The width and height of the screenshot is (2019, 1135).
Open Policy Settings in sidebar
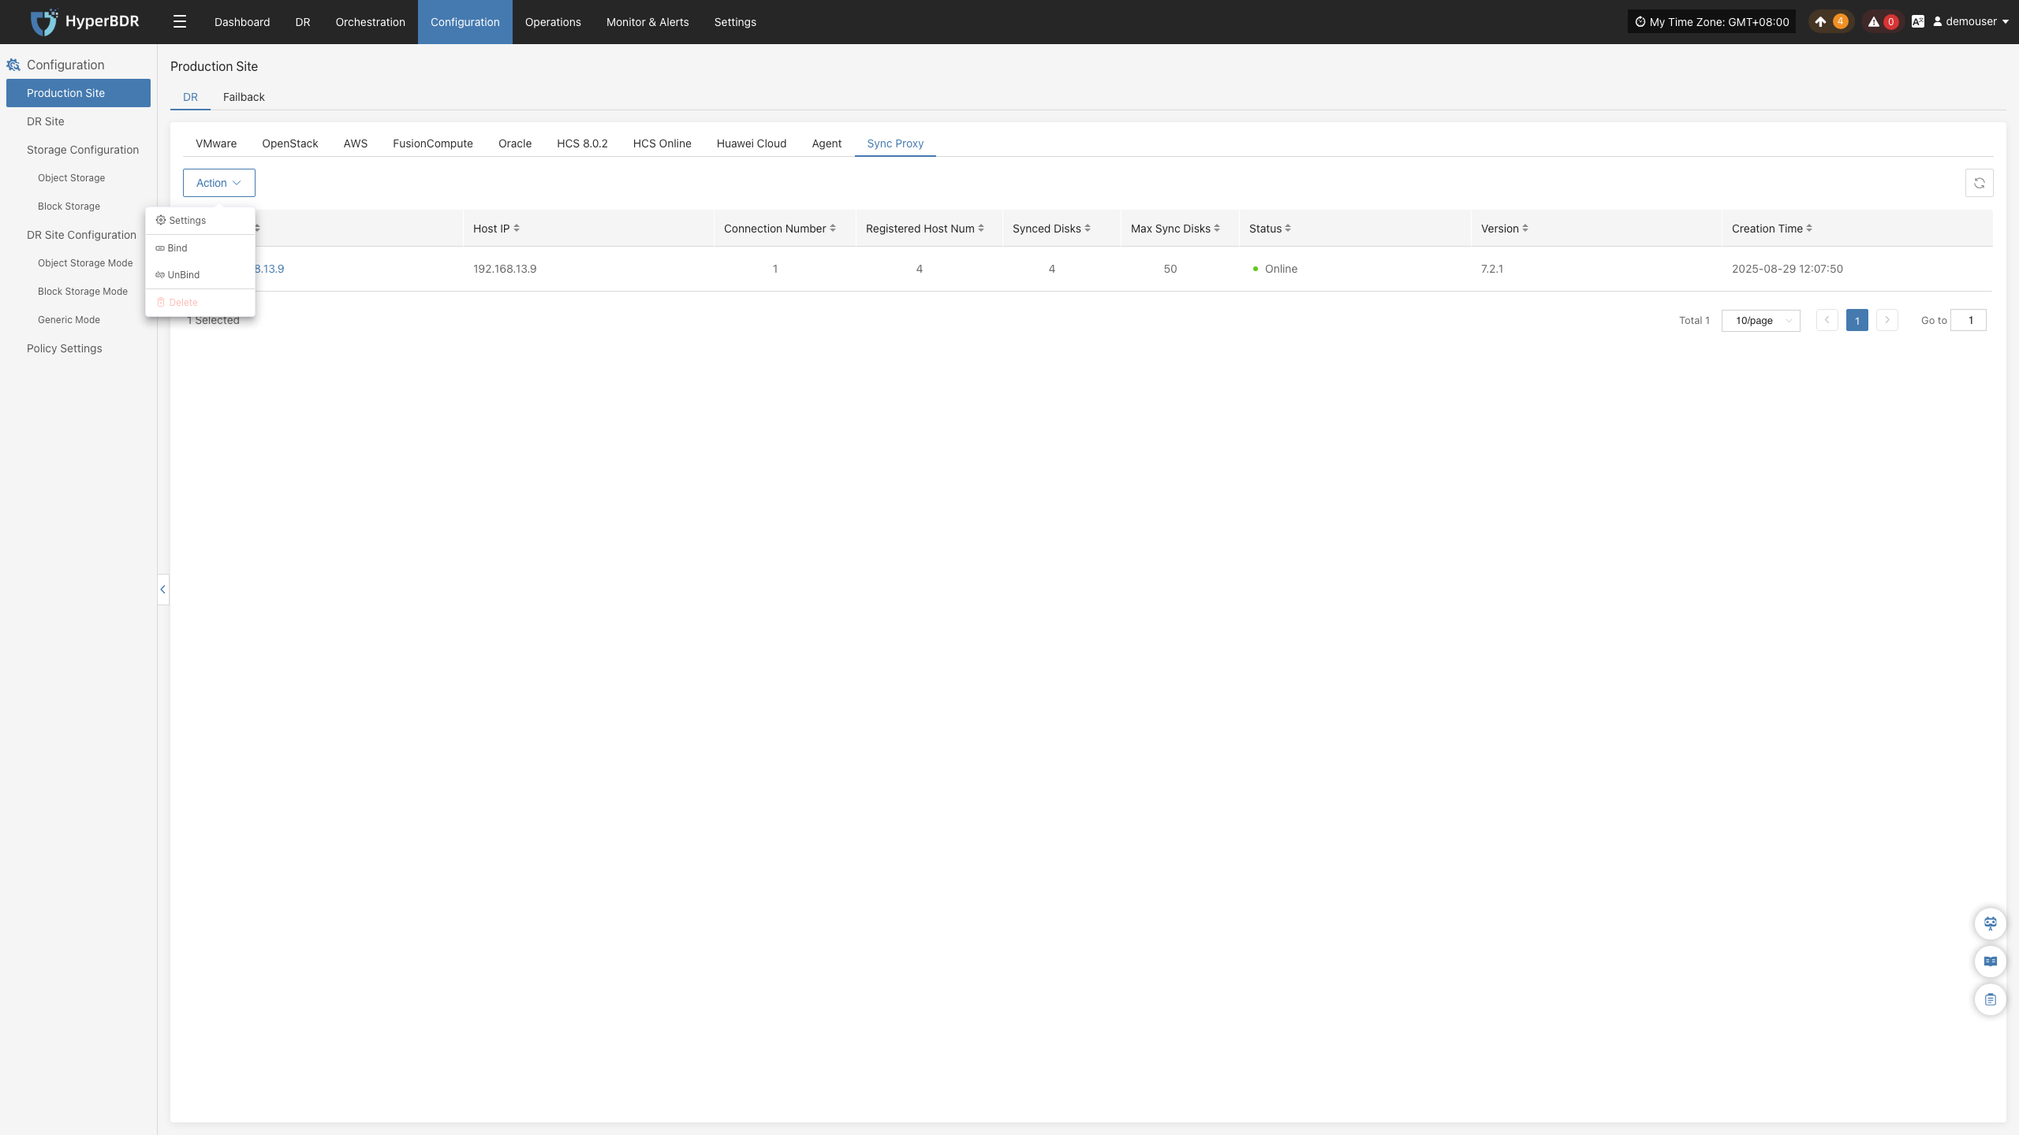78,348
